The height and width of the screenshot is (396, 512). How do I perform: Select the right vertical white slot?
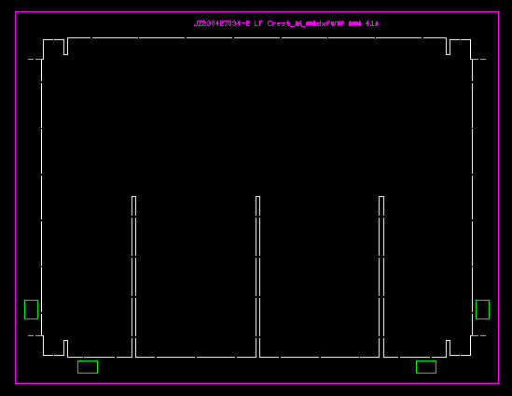click(x=381, y=276)
